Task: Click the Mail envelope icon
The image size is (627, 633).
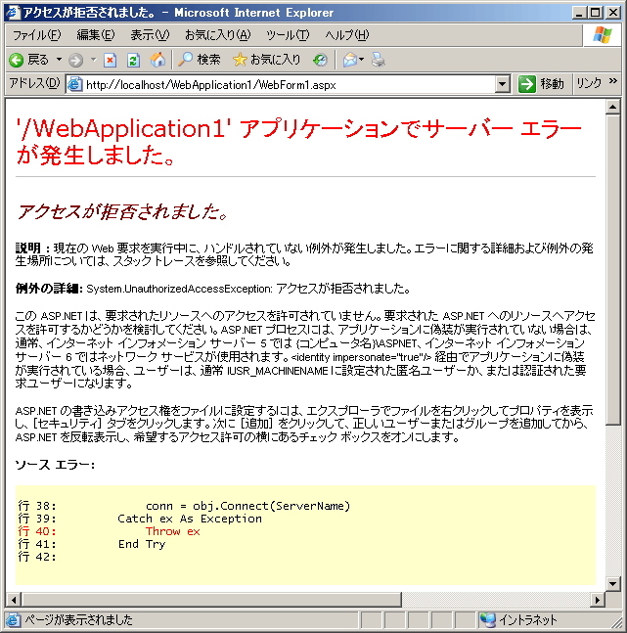Action: tap(350, 60)
